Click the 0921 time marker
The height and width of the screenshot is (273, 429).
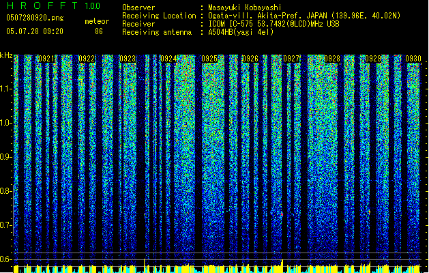point(46,59)
